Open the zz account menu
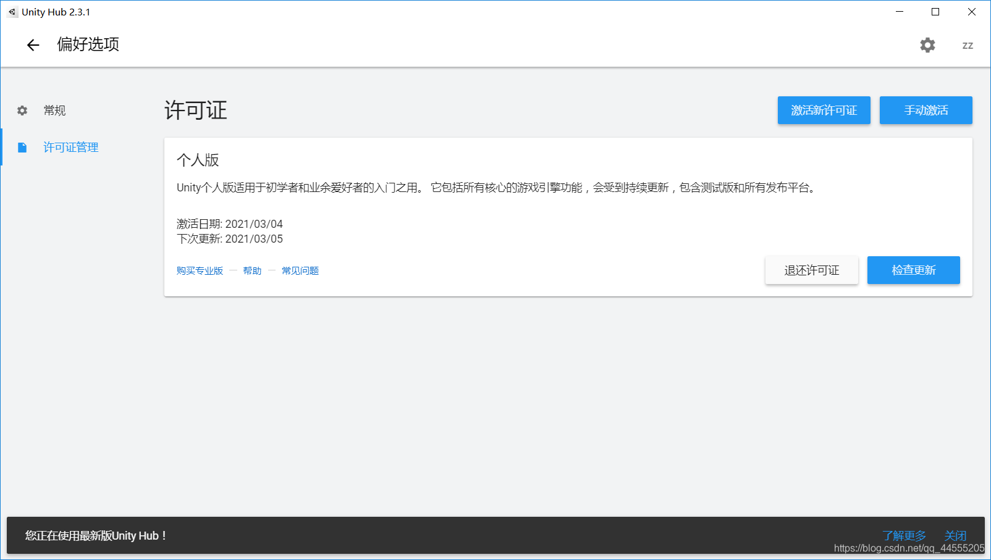Screen dimensions: 991x560 click(x=968, y=46)
